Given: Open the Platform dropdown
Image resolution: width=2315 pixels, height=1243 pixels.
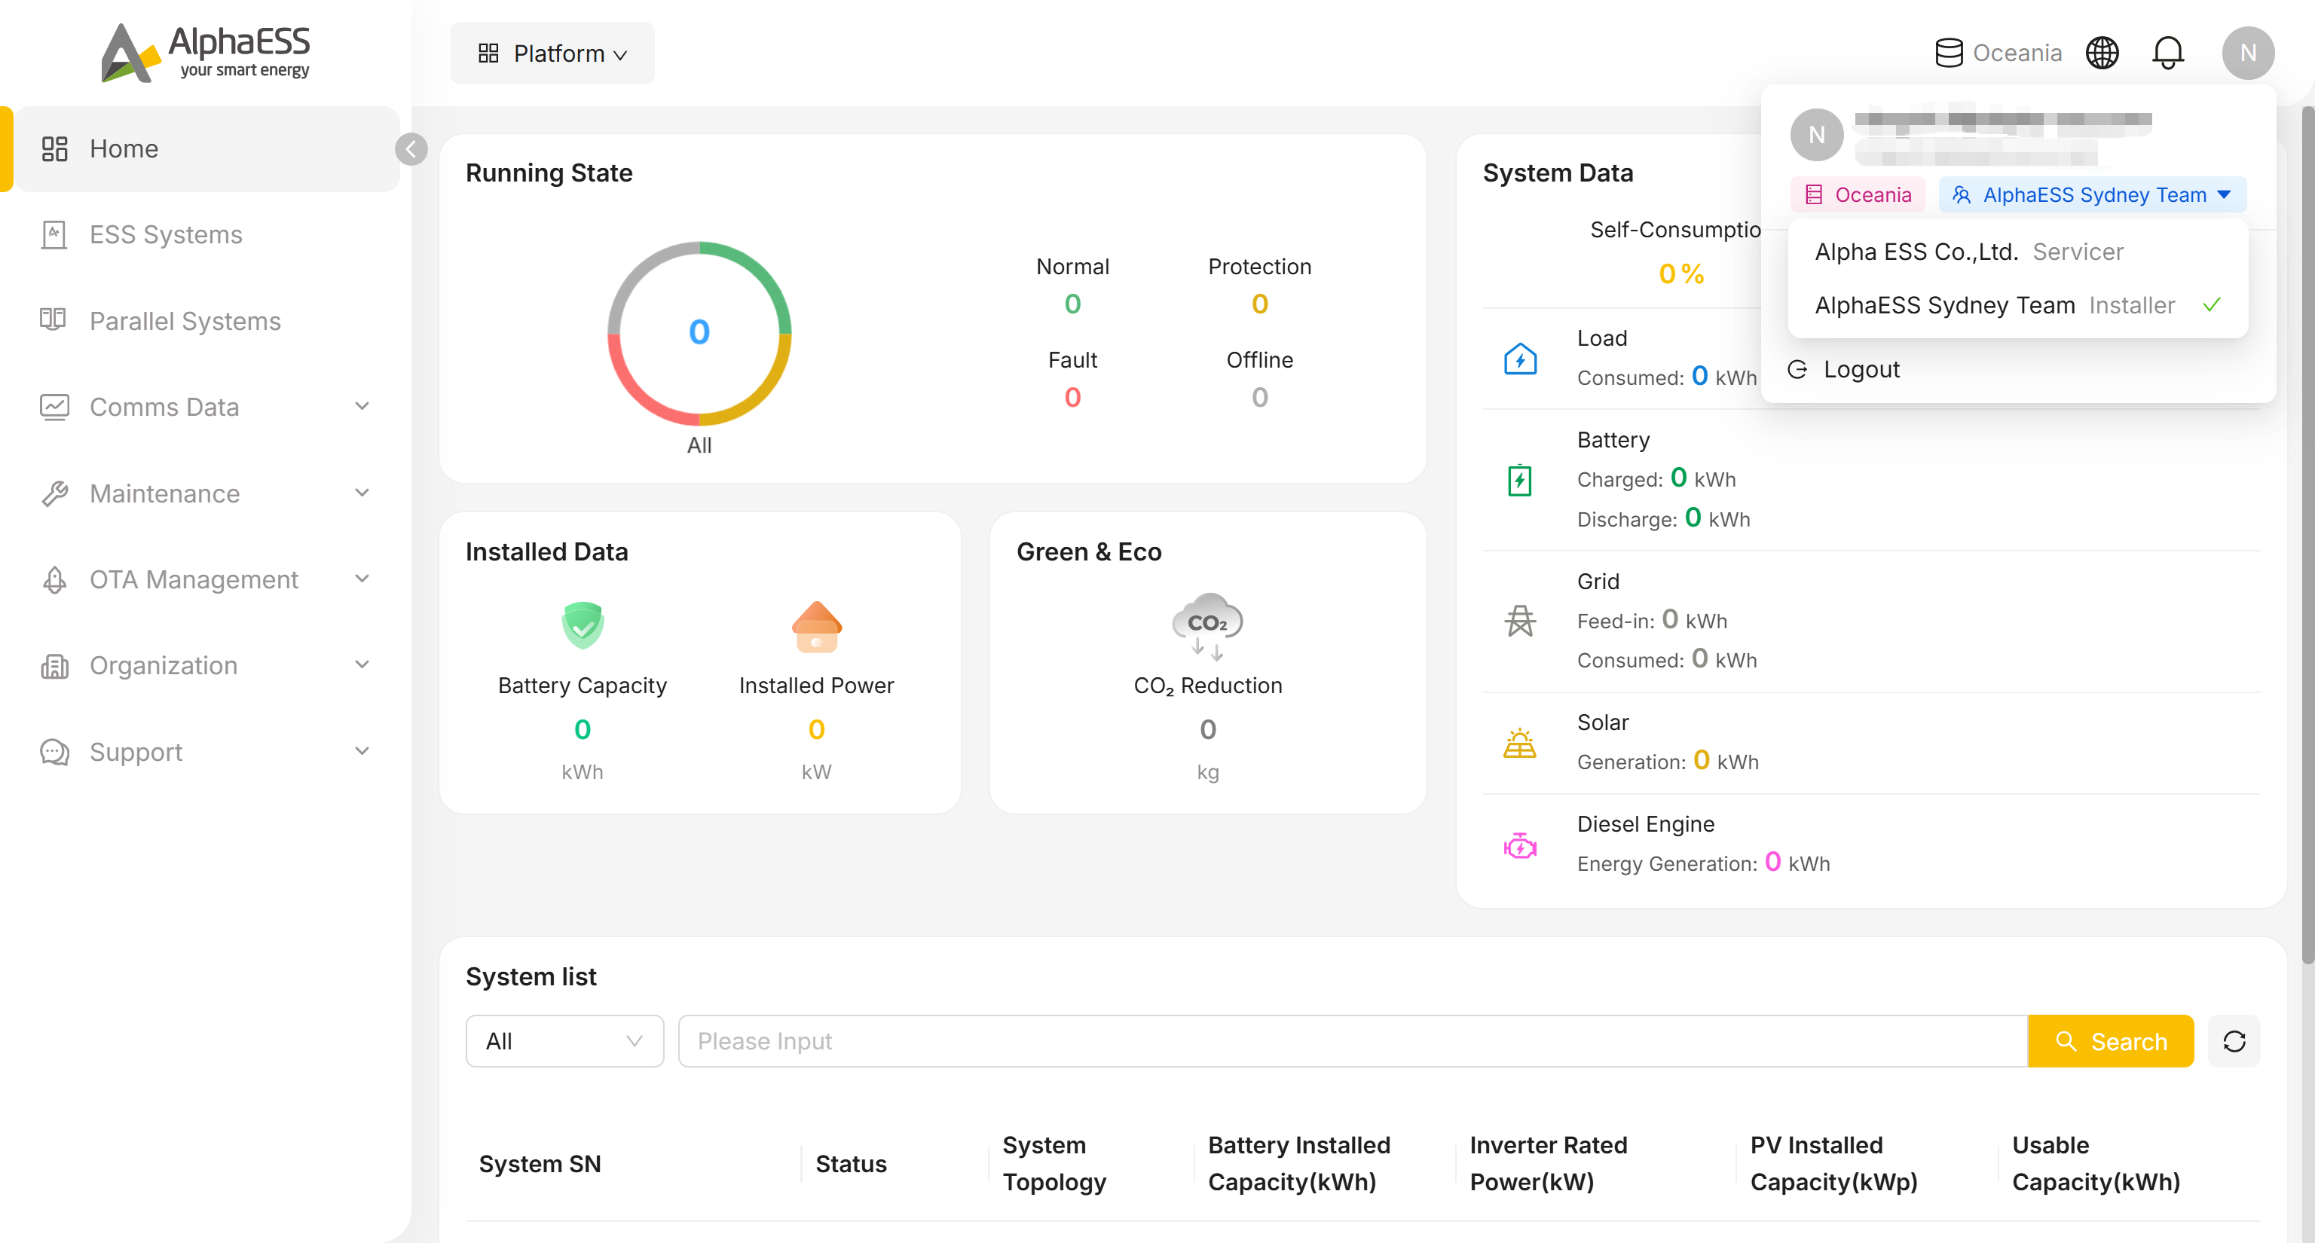Looking at the screenshot, I should tap(552, 53).
